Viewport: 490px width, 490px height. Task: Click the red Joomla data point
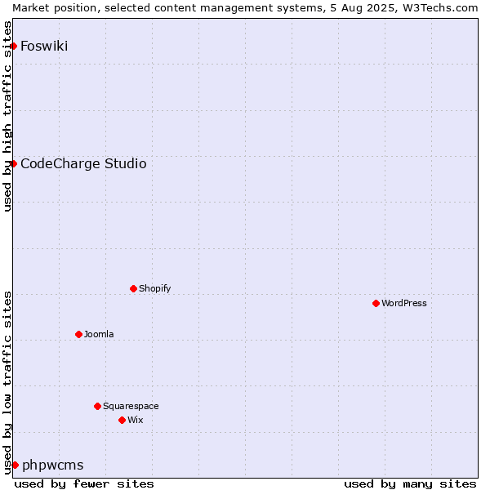click(x=78, y=335)
